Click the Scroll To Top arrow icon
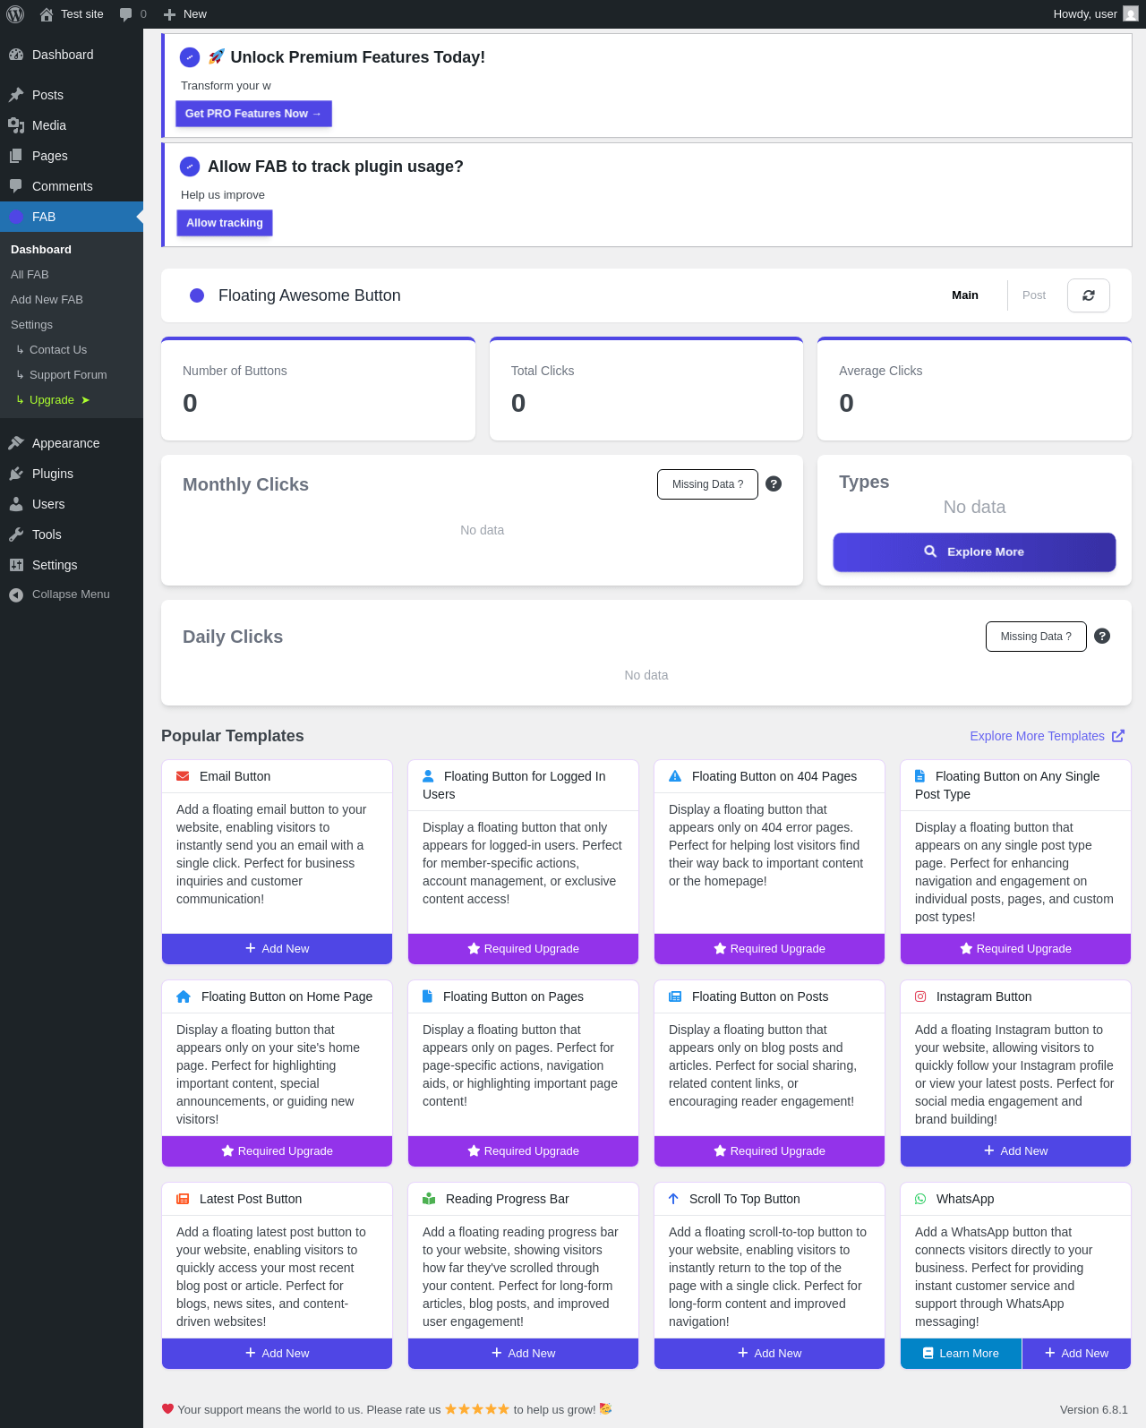Viewport: 1146px width, 1428px height. 673,1199
